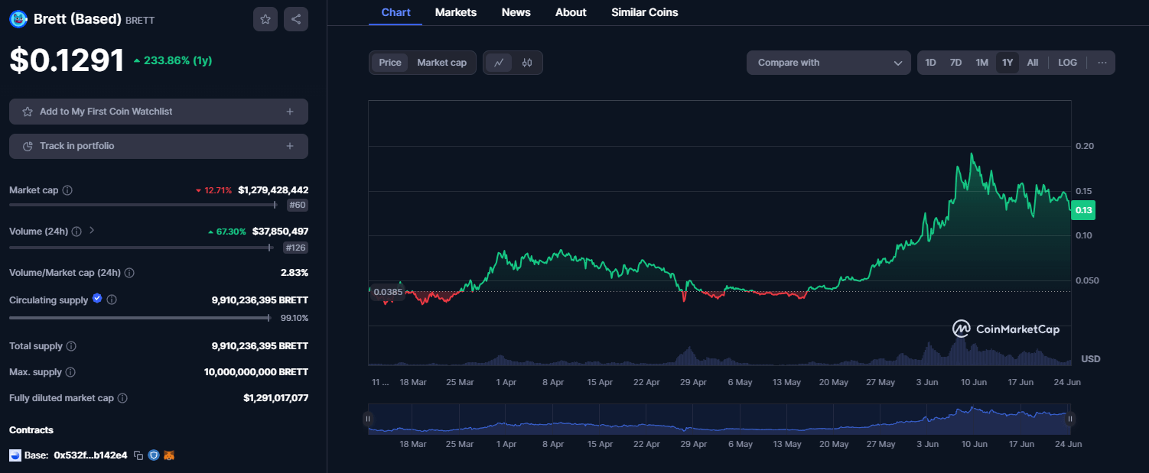1149x473 pixels.
Task: Click the info icon next to Market cap
Action: pyautogui.click(x=67, y=190)
